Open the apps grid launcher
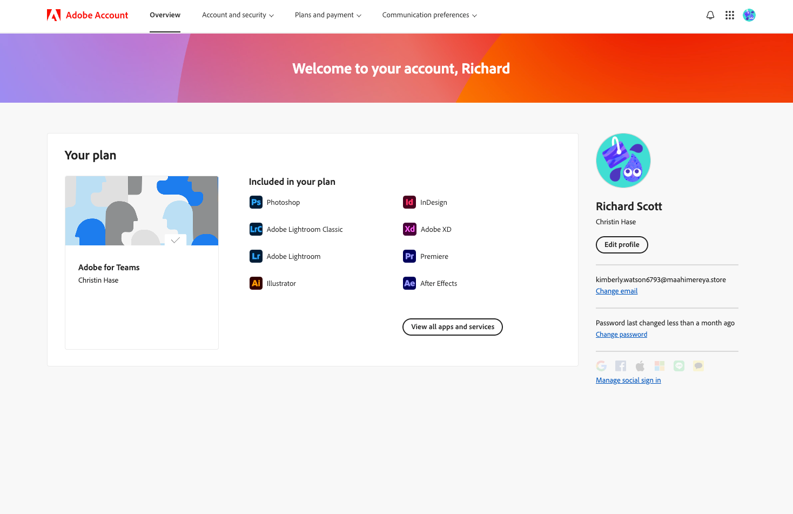Image resolution: width=793 pixels, height=514 pixels. [x=730, y=15]
